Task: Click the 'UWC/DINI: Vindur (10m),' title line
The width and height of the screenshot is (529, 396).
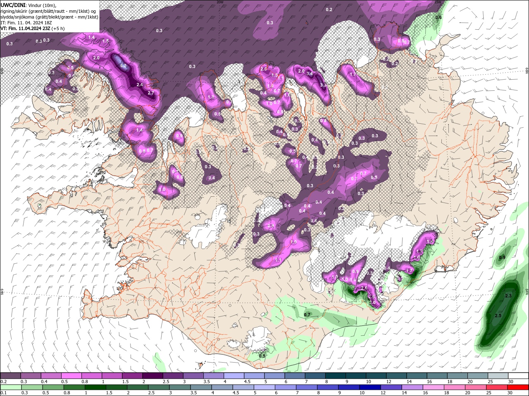Action: 28,5
